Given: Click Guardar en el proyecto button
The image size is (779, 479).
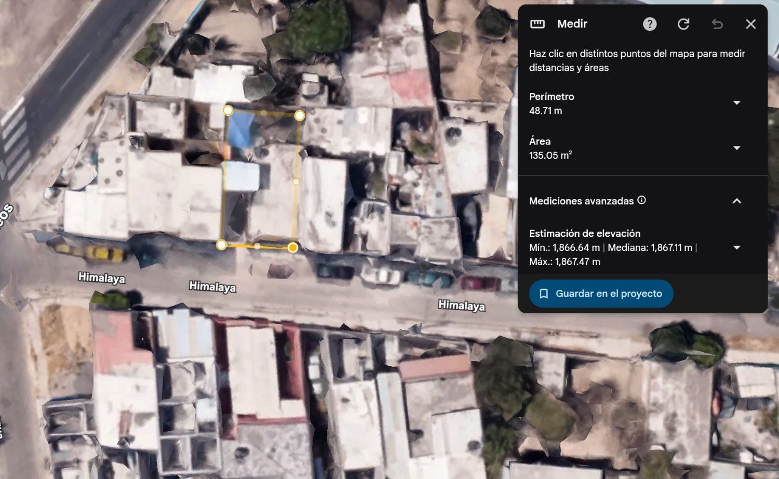Looking at the screenshot, I should point(601,294).
